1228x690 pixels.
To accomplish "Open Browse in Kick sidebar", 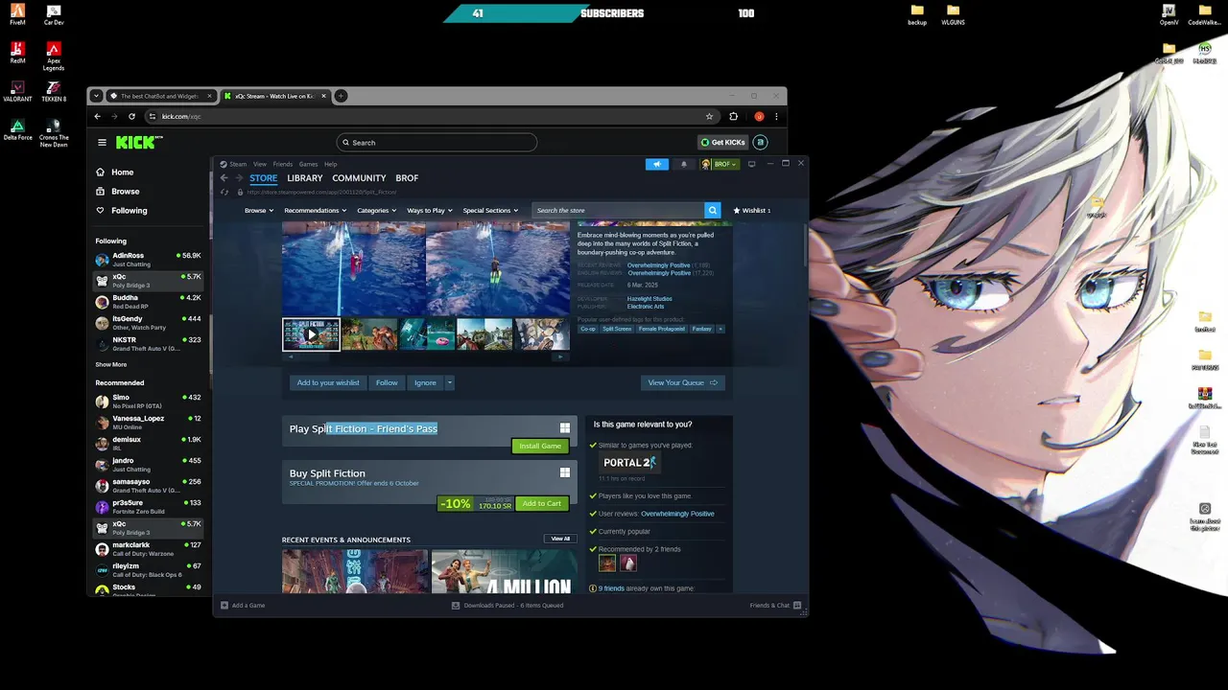I will 125,191.
